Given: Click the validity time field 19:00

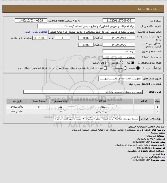Looking at the screenshot, I should click(86, 45).
